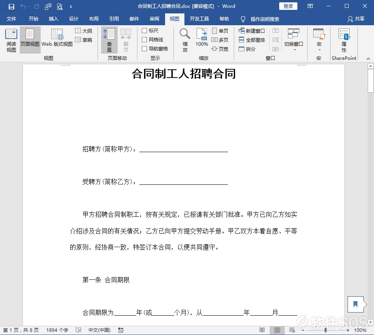Viewport: 374px width, 335px height.
Task: Reset zoom with the ribbon 100% button
Action: coord(202,37)
